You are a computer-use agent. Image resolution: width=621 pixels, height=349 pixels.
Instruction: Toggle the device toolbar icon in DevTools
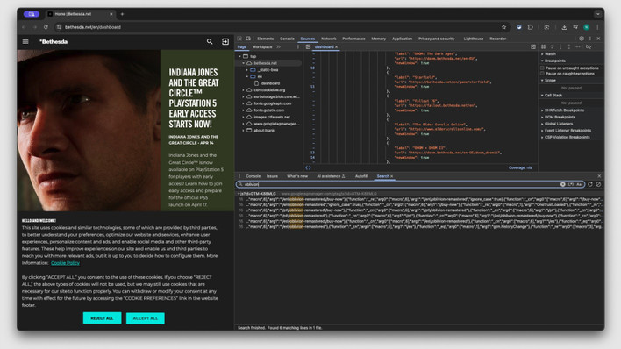pyautogui.click(x=248, y=39)
